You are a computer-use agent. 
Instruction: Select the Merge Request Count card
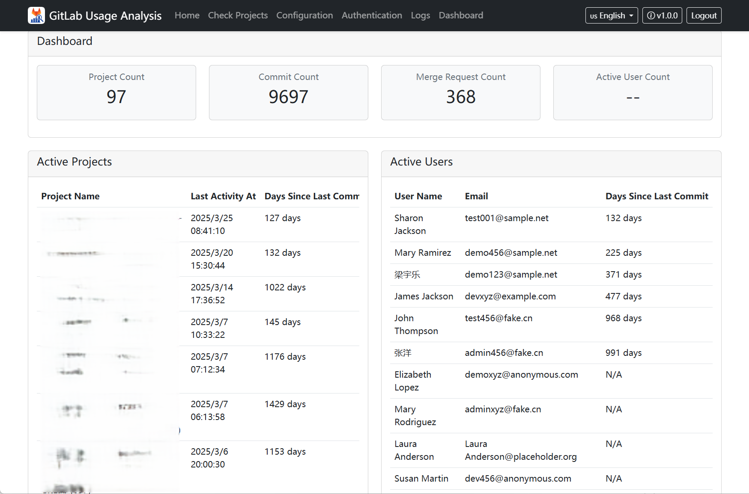[461, 92]
